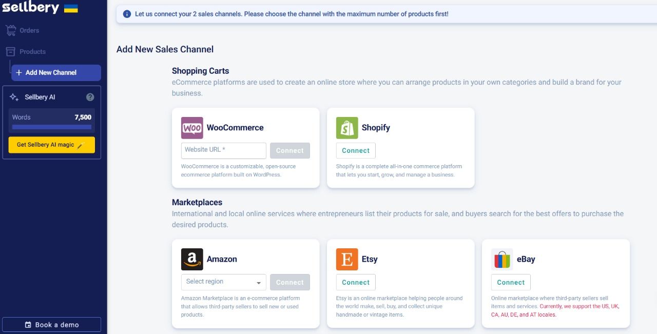Screen dimensions: 657x334
Task: Connect the Shopify sales channel
Action: [356, 151]
